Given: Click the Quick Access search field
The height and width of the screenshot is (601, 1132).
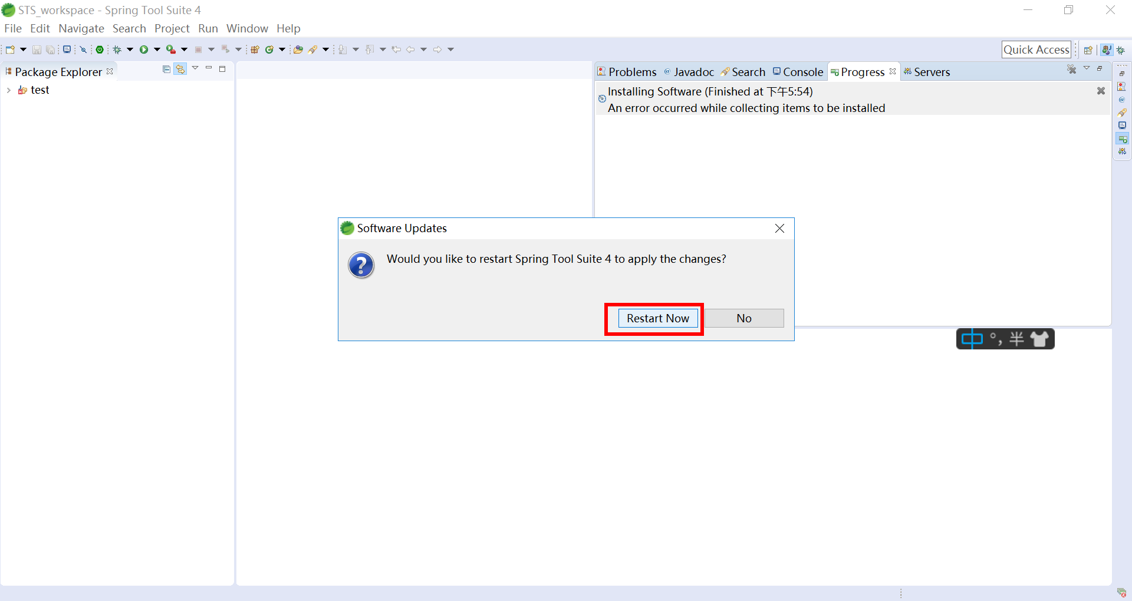Looking at the screenshot, I should tap(1036, 49).
